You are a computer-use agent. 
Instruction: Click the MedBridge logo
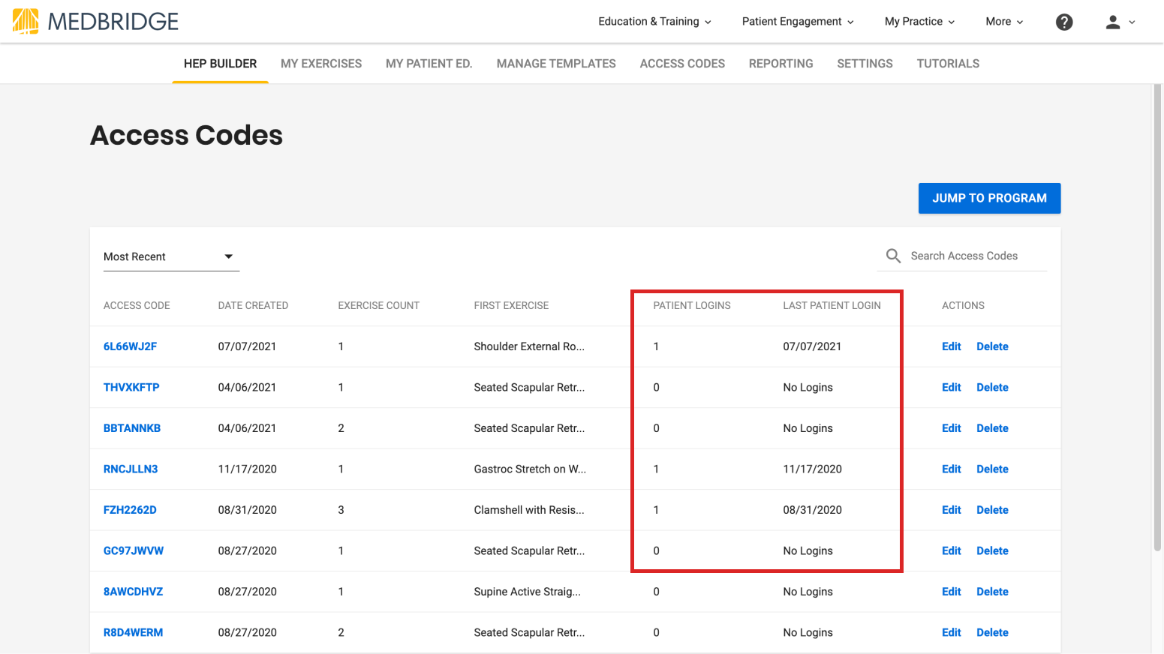[95, 22]
